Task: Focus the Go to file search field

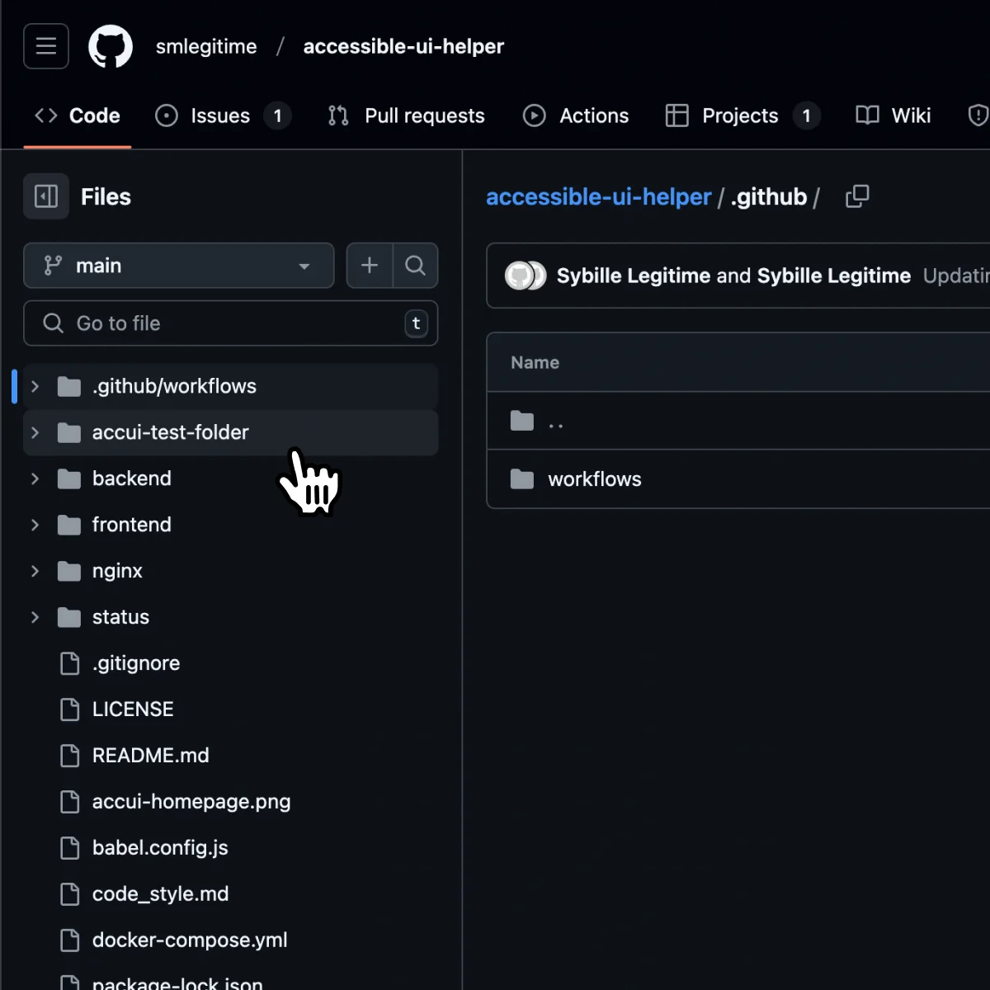Action: 230,323
